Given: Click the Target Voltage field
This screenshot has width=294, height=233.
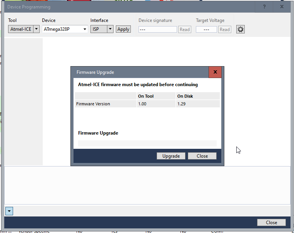Looking at the screenshot, I should [x=206, y=29].
